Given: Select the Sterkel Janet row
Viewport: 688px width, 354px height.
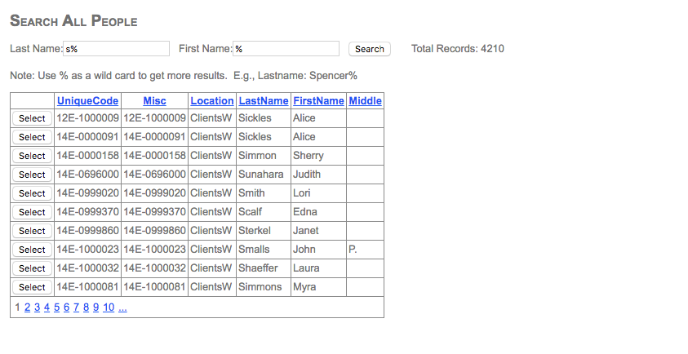Looking at the screenshot, I should (x=32, y=231).
